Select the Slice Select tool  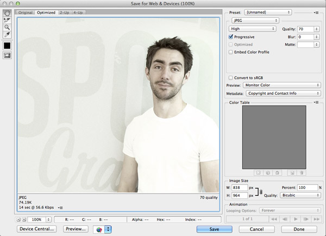pyautogui.click(x=7, y=19)
